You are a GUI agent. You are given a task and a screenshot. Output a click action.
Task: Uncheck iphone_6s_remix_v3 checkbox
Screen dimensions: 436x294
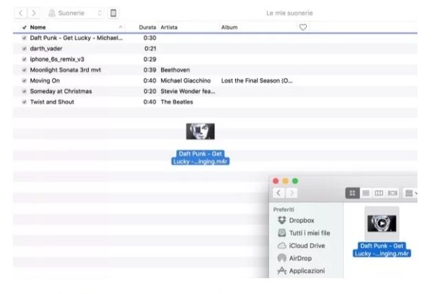(24, 59)
